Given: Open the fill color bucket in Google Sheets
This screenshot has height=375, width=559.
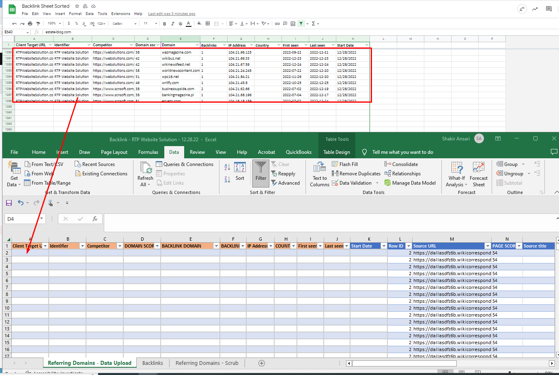Looking at the screenshot, I should [x=199, y=24].
